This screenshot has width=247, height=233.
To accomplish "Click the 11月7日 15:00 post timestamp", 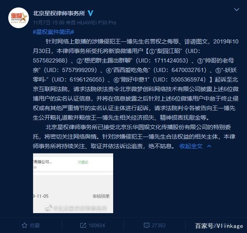I will tap(49, 23).
